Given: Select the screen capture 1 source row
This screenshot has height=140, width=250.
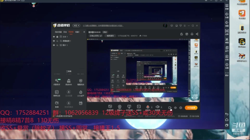Looking at the screenshot, I should click(x=69, y=41).
